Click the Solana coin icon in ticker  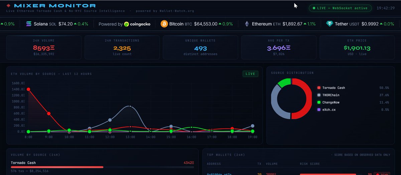pos(28,24)
